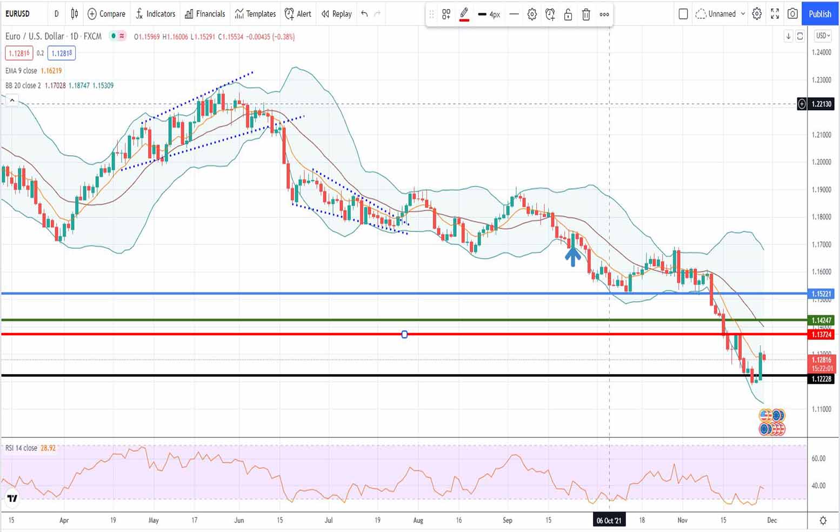
Task: Open drawing style settings gear in floating toolbar
Action: coord(532,15)
